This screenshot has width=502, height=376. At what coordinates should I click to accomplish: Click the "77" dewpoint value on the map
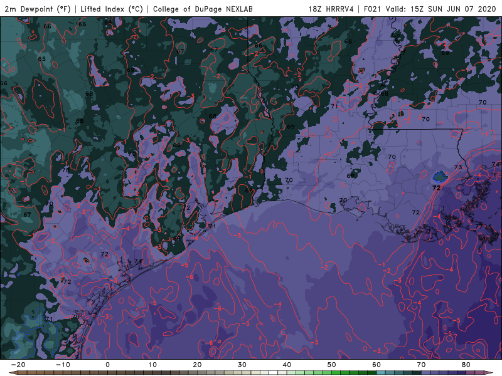click(x=479, y=226)
